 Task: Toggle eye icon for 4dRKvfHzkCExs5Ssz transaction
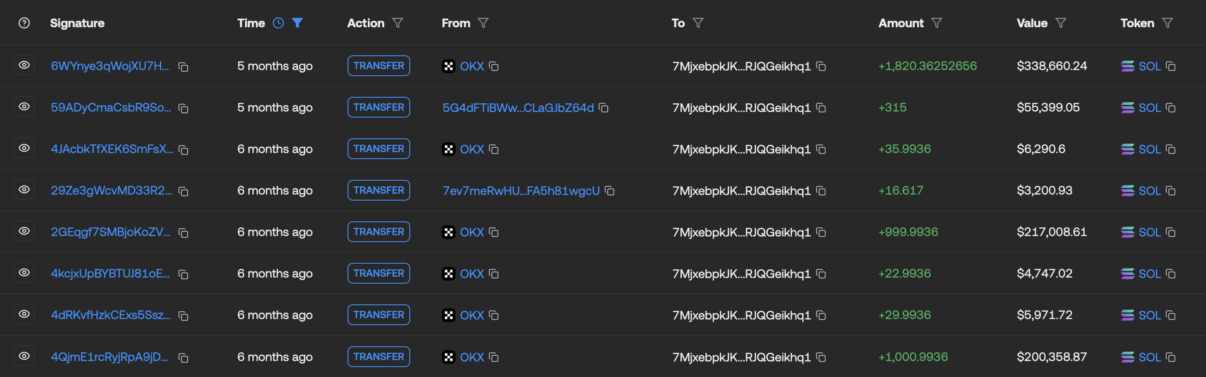[24, 314]
